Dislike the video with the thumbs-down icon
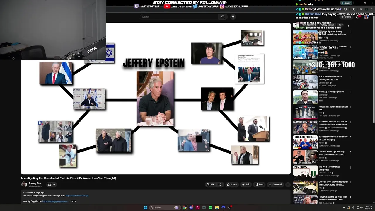 [220, 185]
